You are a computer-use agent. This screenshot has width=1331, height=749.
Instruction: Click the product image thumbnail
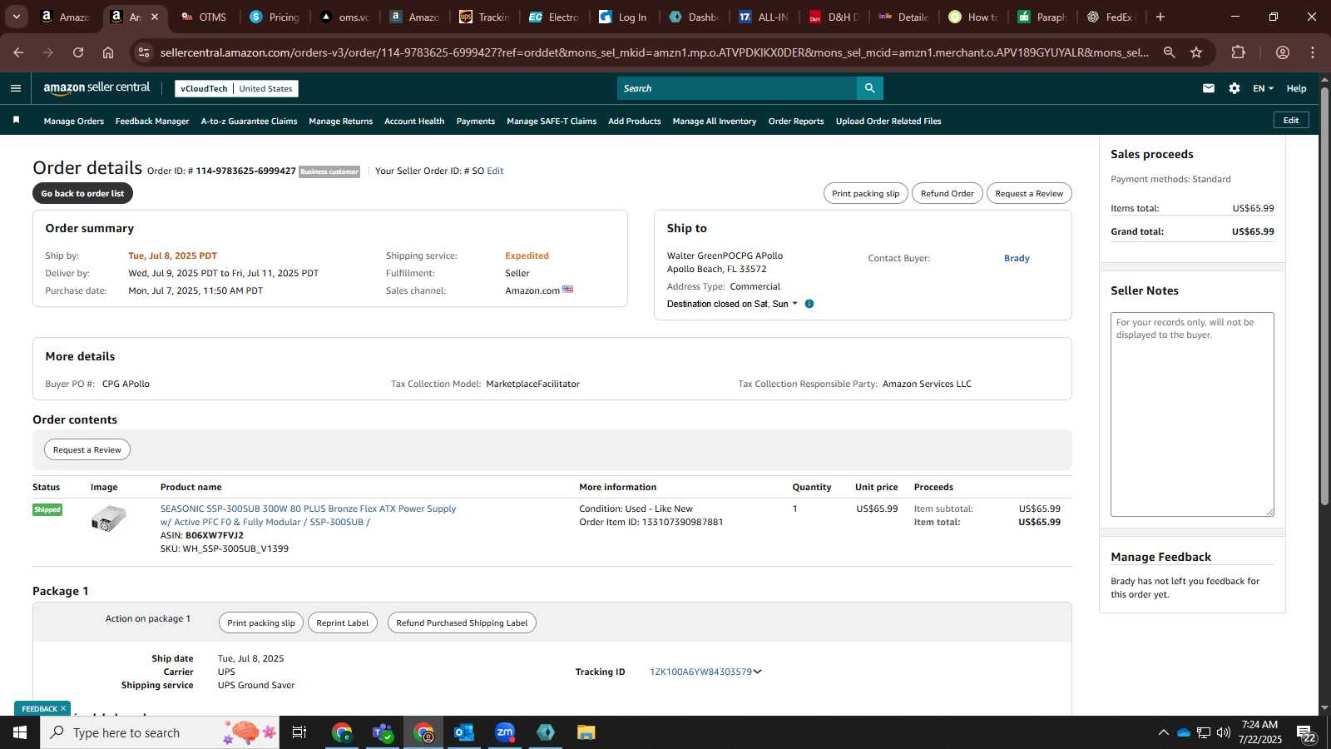pos(108,518)
